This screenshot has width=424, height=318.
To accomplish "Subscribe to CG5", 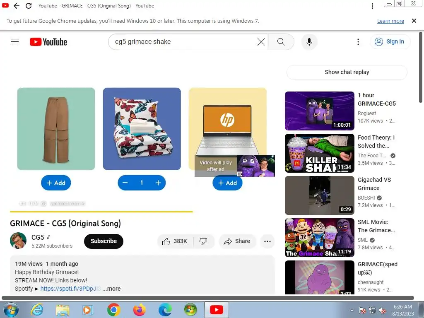I will point(104,241).
